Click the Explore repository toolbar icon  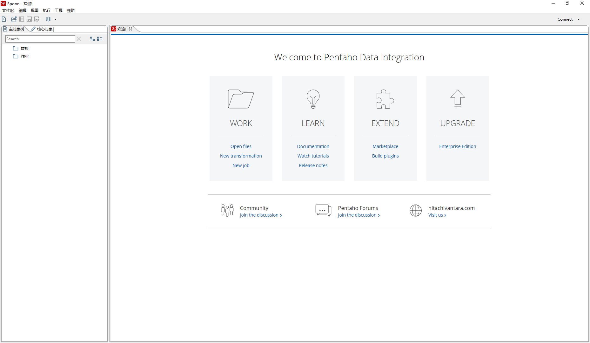[22, 19]
